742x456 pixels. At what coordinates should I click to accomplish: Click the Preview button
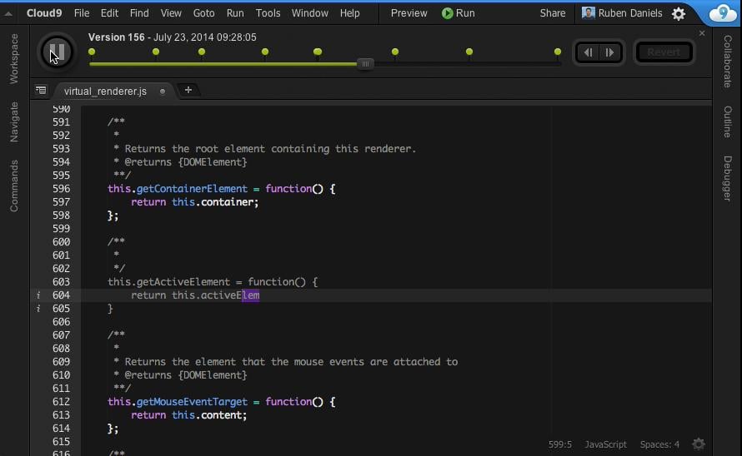409,13
